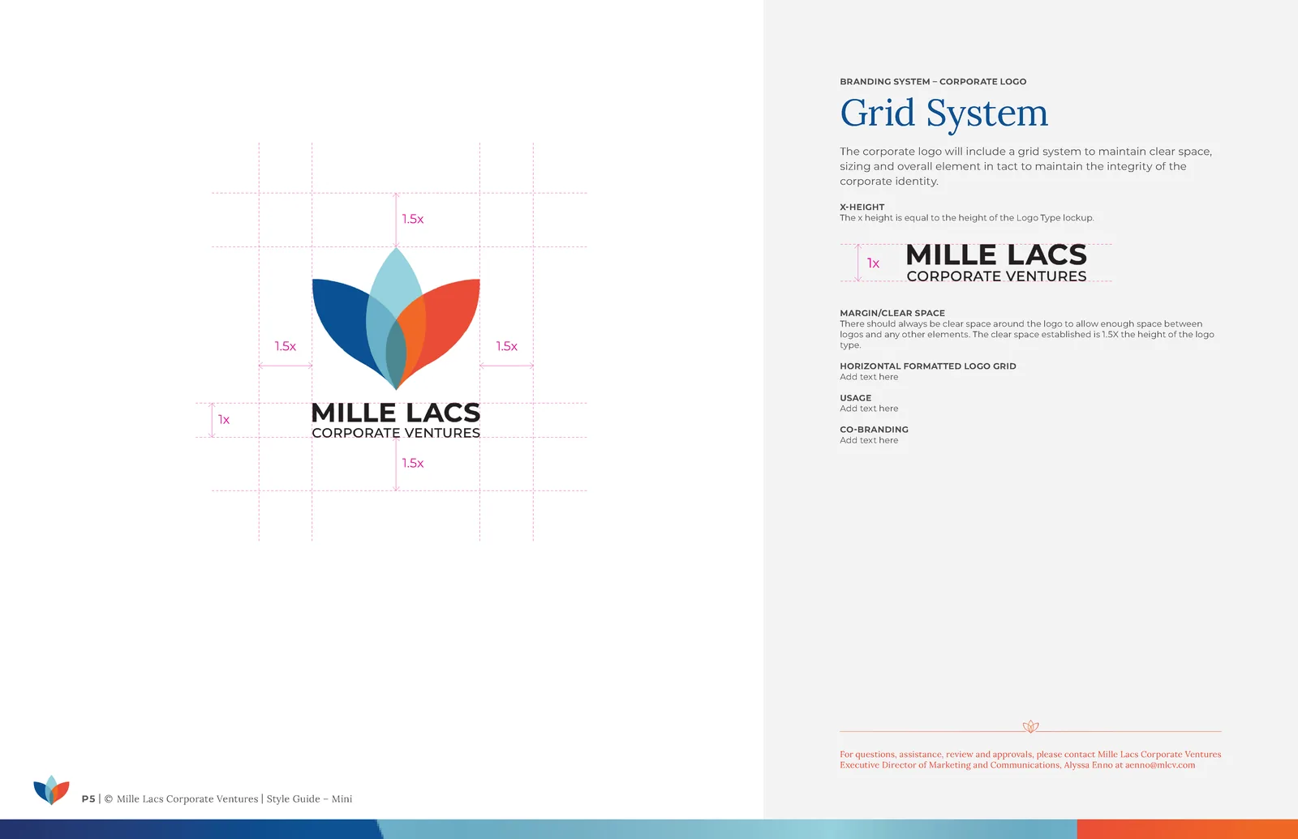
Task: Click the '© Mille Lacs Corporate Ventures' footer text
Action: (x=181, y=798)
